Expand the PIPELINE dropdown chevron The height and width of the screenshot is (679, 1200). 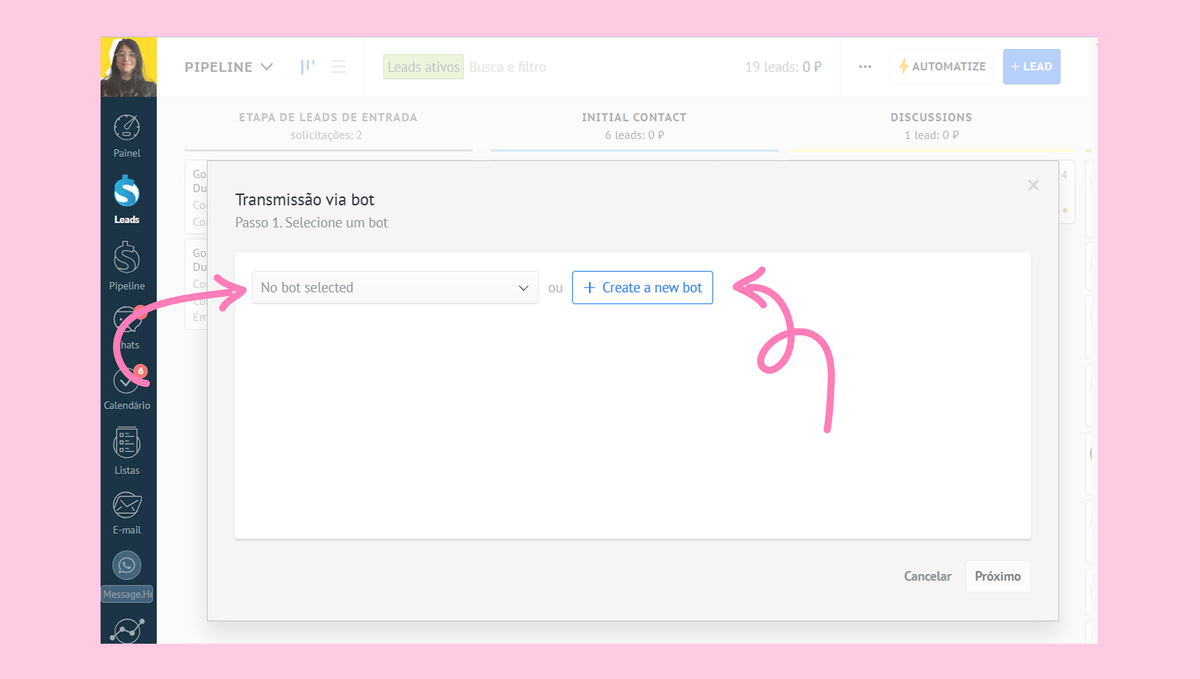pos(267,67)
